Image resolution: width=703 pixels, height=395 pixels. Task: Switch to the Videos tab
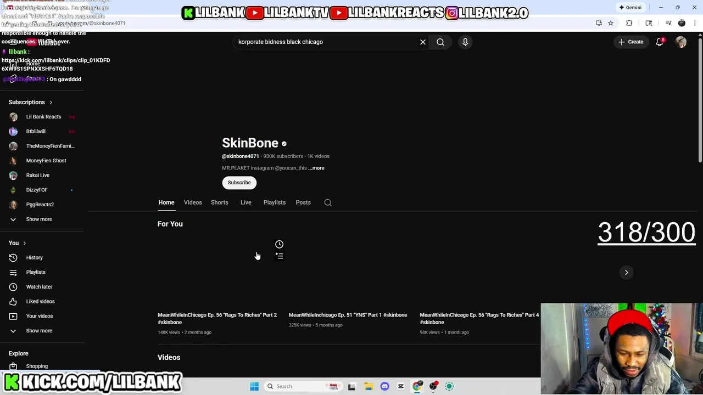pyautogui.click(x=193, y=202)
